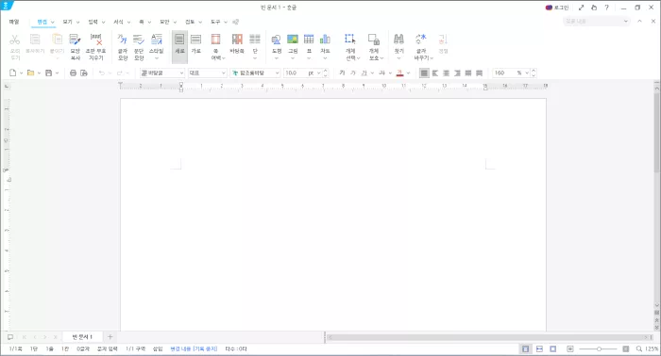Click the 삽입 insert mode indicator
The image size is (661, 356).
point(158,348)
